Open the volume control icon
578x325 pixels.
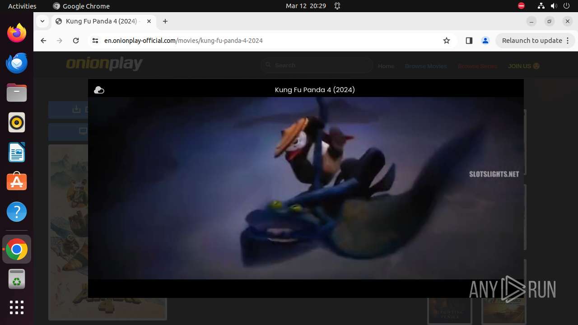point(554,6)
